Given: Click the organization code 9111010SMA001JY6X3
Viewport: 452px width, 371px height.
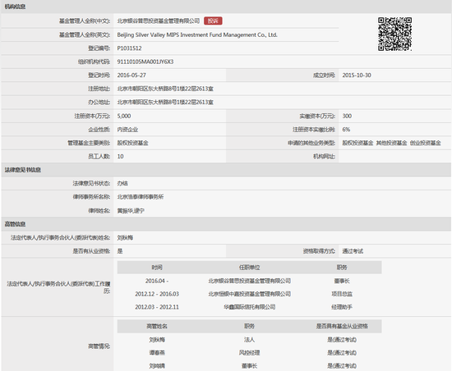Looking at the screenshot, I should [145, 62].
